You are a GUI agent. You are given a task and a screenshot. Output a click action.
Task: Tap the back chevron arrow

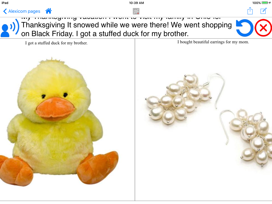[5, 11]
